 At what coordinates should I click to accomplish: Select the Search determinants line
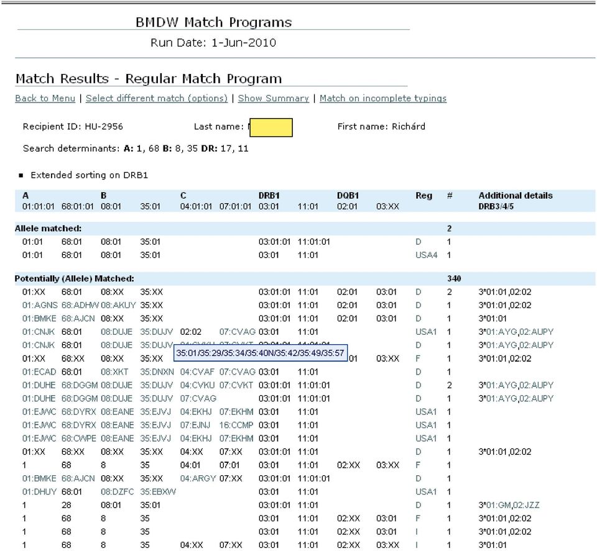(136, 148)
